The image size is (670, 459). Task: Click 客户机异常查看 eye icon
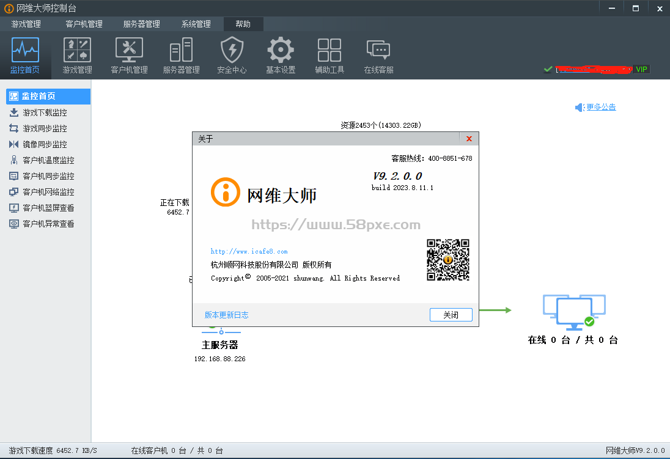click(14, 224)
